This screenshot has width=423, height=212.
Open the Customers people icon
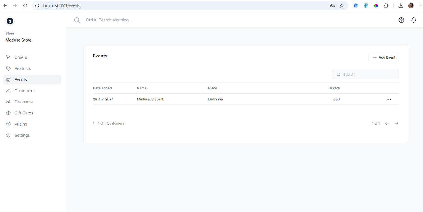(x=8, y=91)
